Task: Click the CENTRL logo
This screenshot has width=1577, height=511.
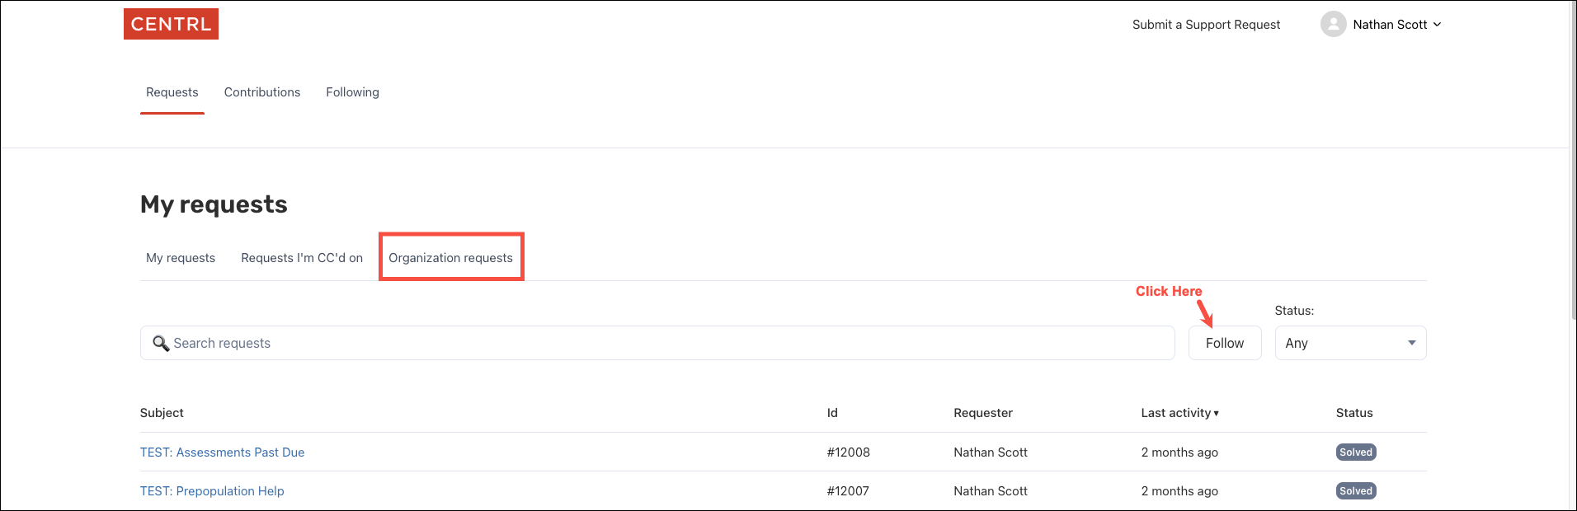Action: (x=171, y=24)
